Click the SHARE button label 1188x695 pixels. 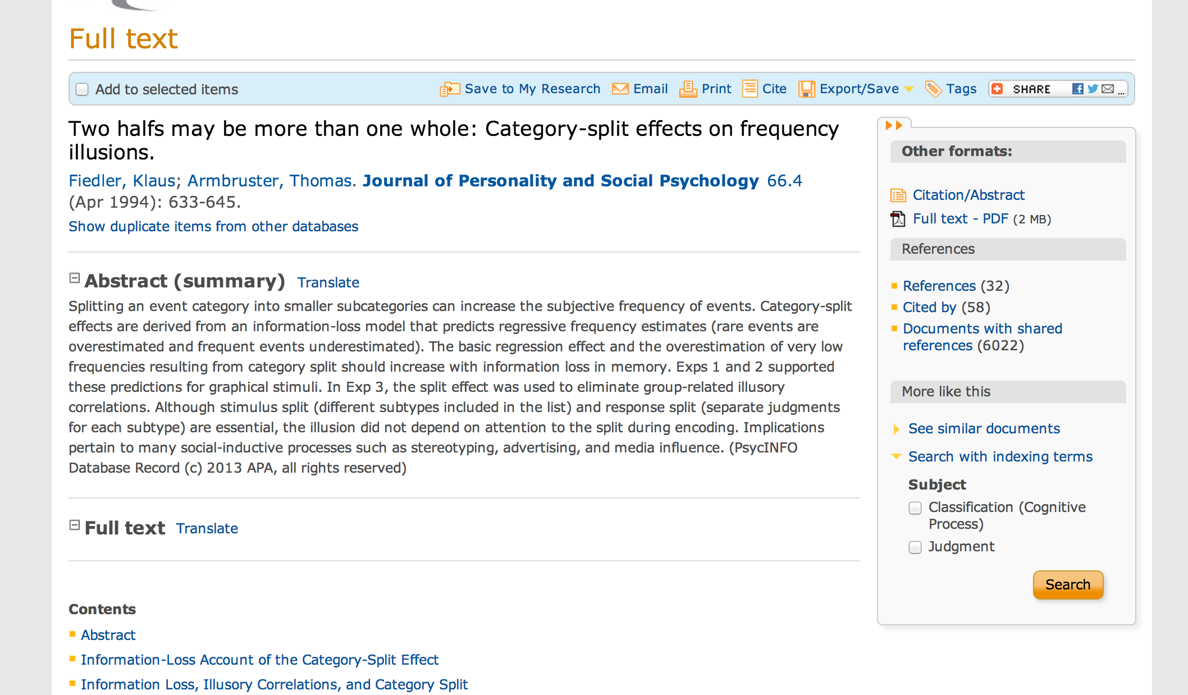click(1031, 89)
